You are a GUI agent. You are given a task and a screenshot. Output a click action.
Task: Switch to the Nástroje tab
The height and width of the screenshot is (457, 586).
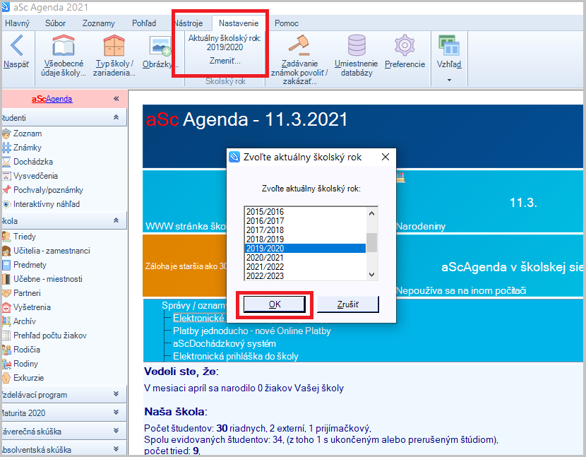(x=189, y=23)
